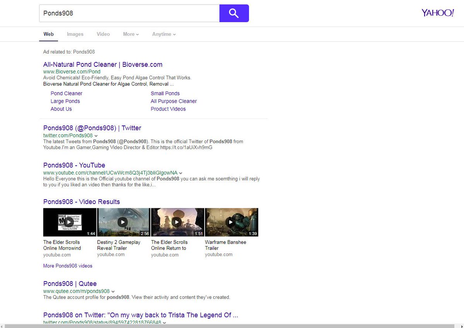Open the Ponds908 - YouTube result

click(74, 165)
